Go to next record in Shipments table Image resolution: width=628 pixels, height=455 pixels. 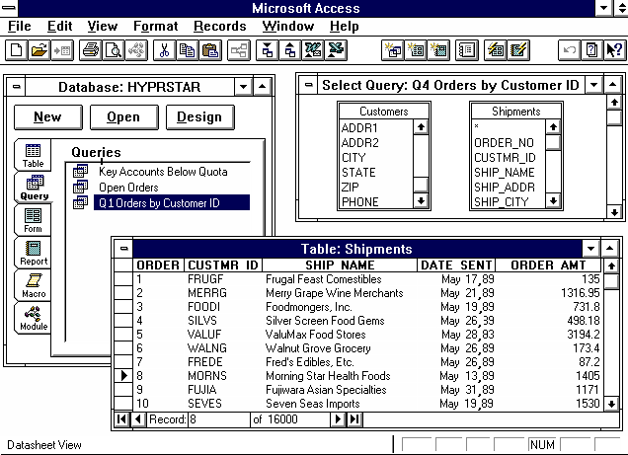(x=338, y=419)
